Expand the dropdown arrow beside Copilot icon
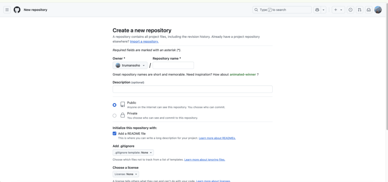This screenshot has width=388, height=182. [324, 10]
